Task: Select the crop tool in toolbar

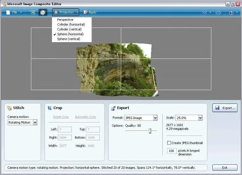Action: click(x=33, y=12)
